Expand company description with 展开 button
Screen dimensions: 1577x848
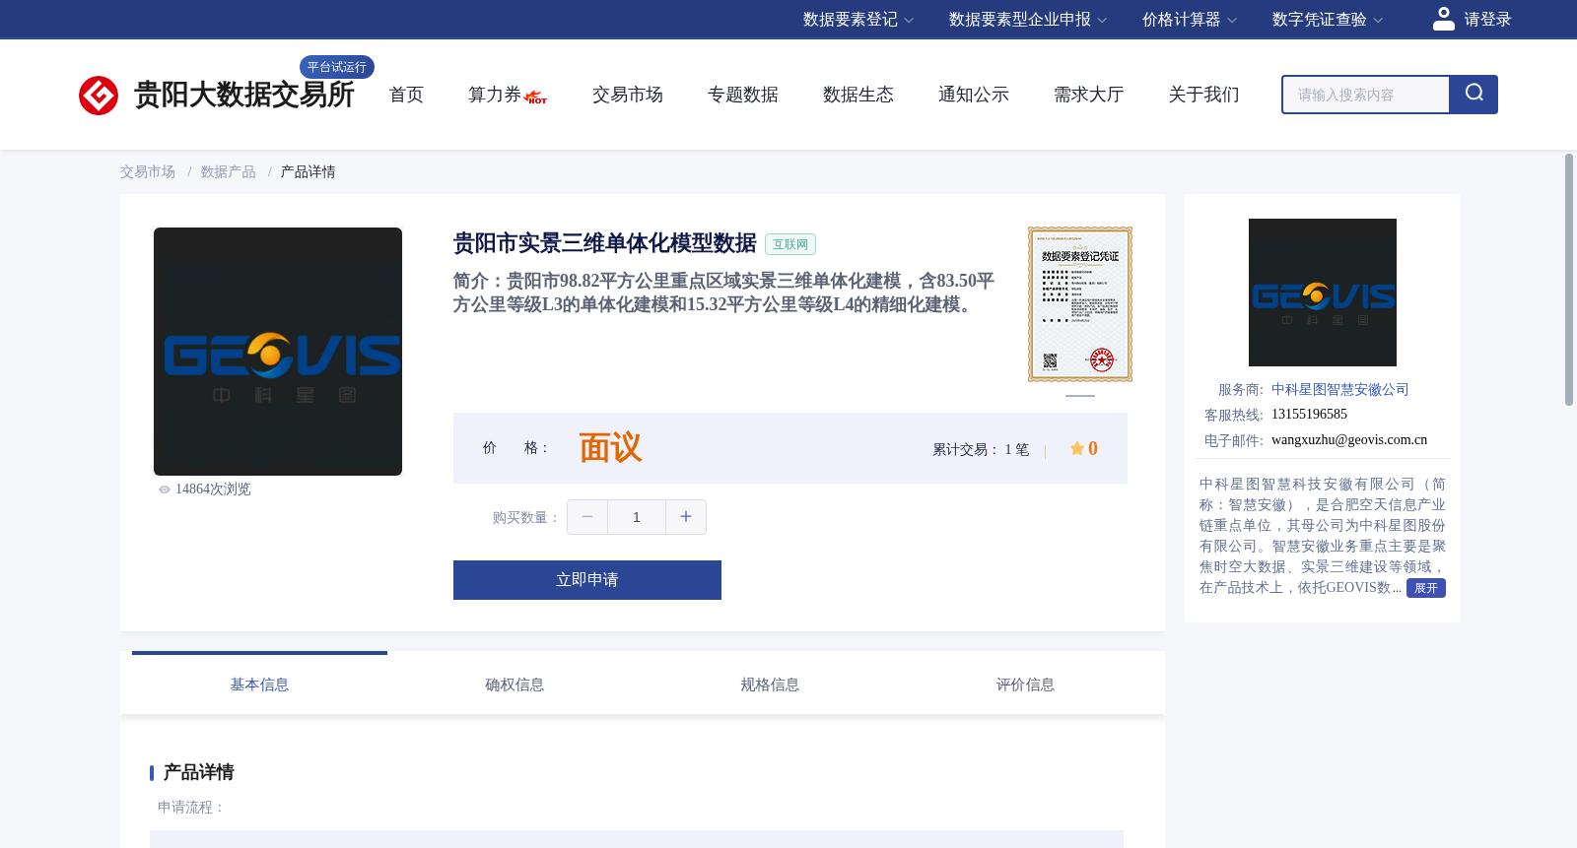[1426, 588]
